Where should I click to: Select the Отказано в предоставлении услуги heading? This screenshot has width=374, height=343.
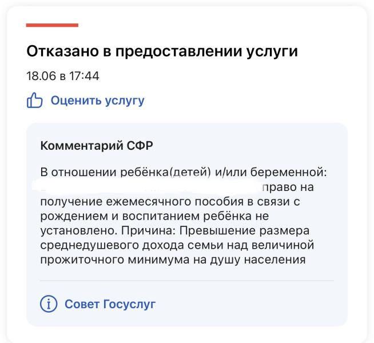(x=162, y=51)
